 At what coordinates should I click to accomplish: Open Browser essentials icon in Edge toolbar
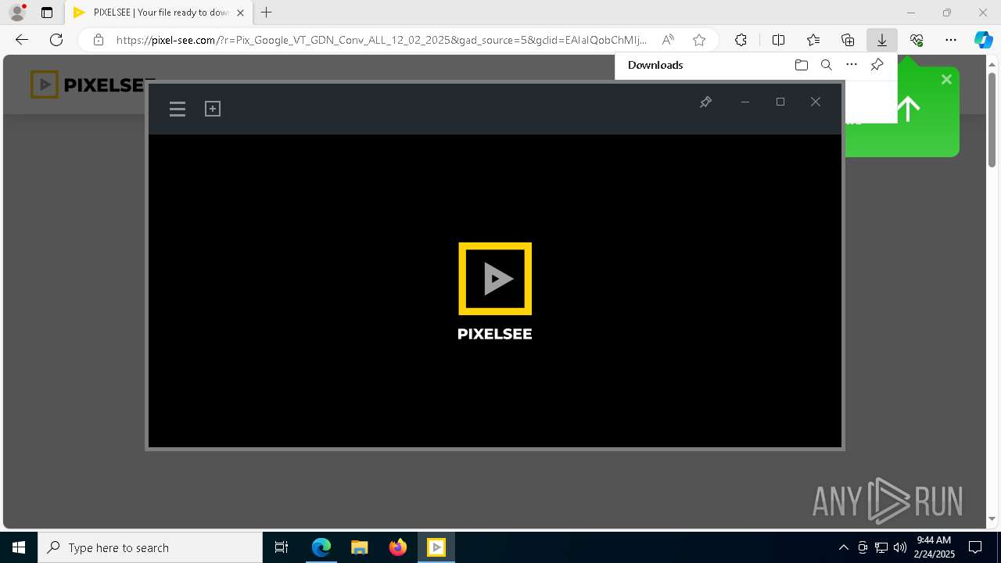pos(917,40)
